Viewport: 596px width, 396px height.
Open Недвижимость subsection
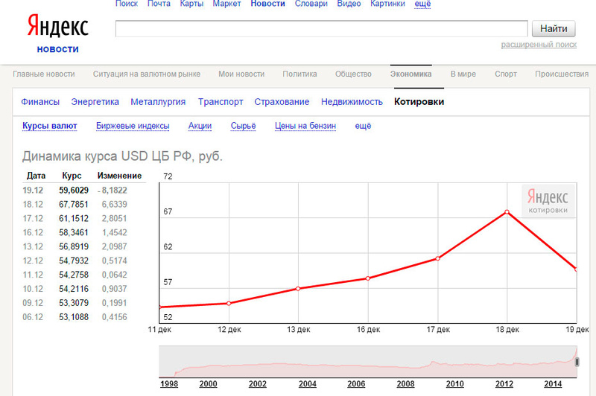352,102
